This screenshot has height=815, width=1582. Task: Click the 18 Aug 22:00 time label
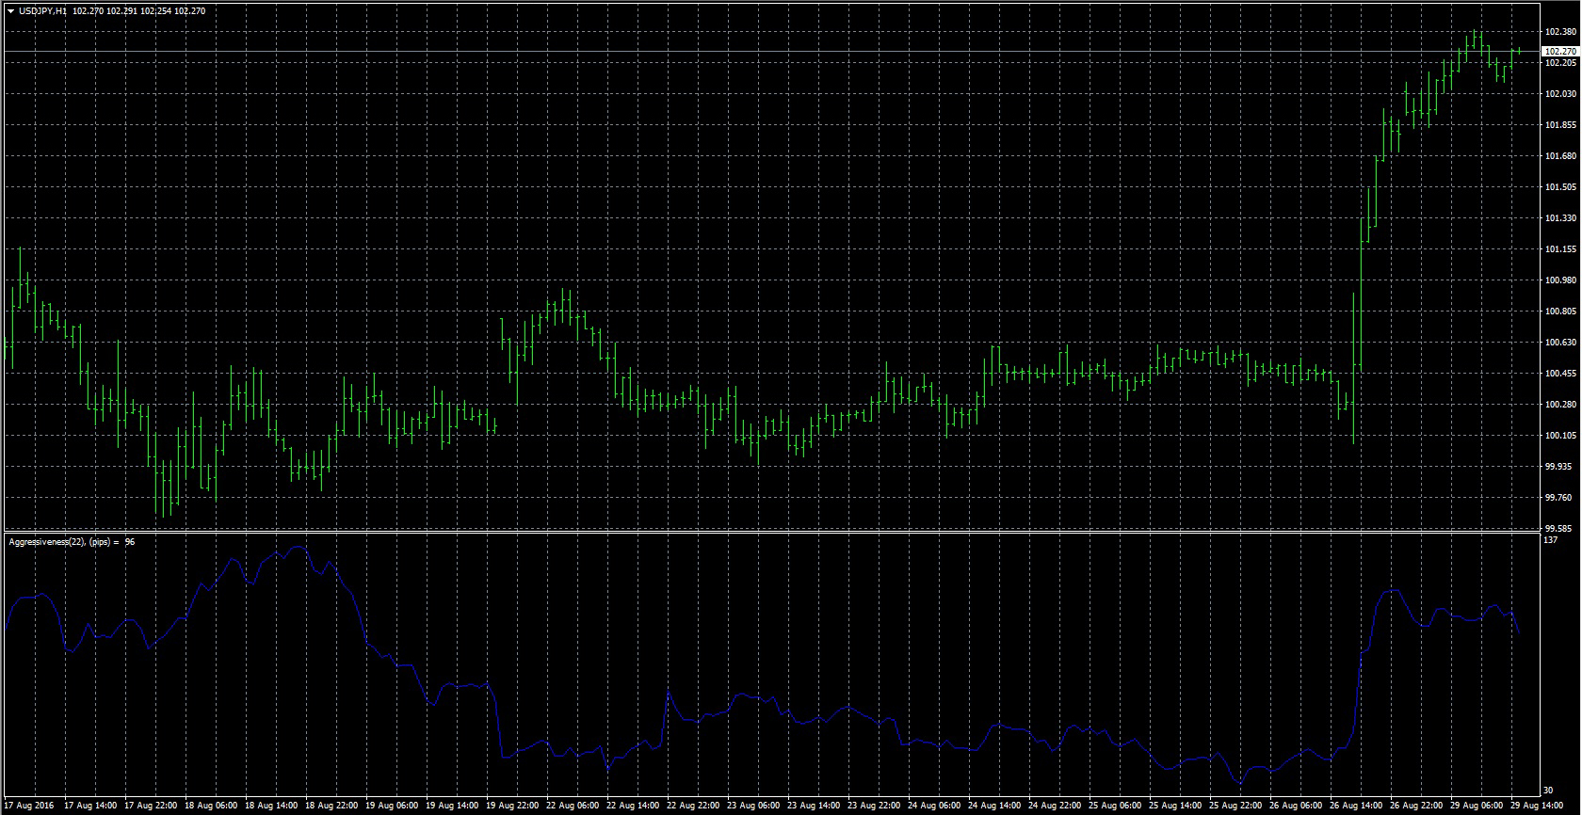tap(331, 807)
